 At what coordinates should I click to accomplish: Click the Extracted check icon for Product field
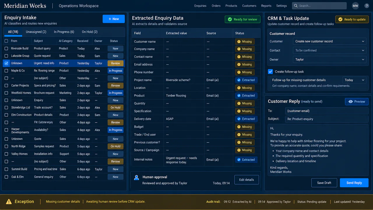coord(239,96)
